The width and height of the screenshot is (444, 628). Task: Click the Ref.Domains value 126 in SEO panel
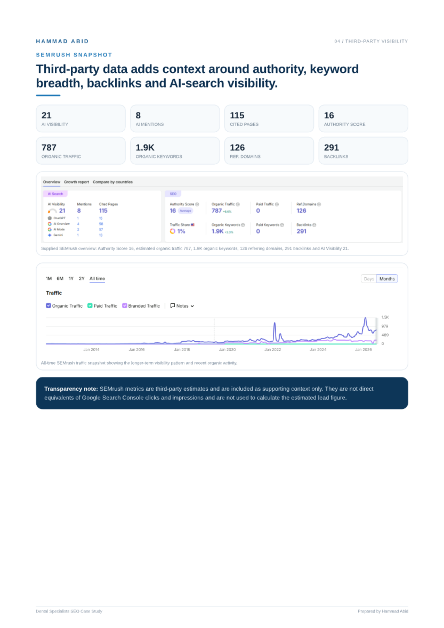[x=301, y=211]
